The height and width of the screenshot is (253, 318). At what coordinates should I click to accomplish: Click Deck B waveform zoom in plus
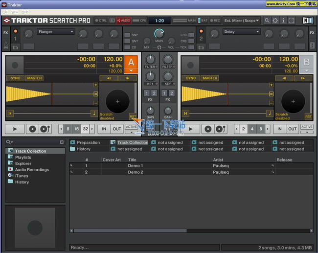(x=272, y=85)
